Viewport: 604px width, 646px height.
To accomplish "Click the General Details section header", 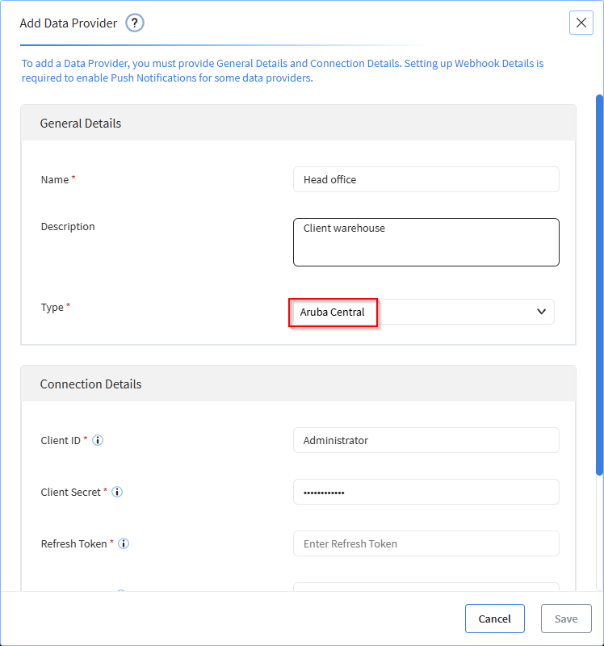I will pos(298,123).
